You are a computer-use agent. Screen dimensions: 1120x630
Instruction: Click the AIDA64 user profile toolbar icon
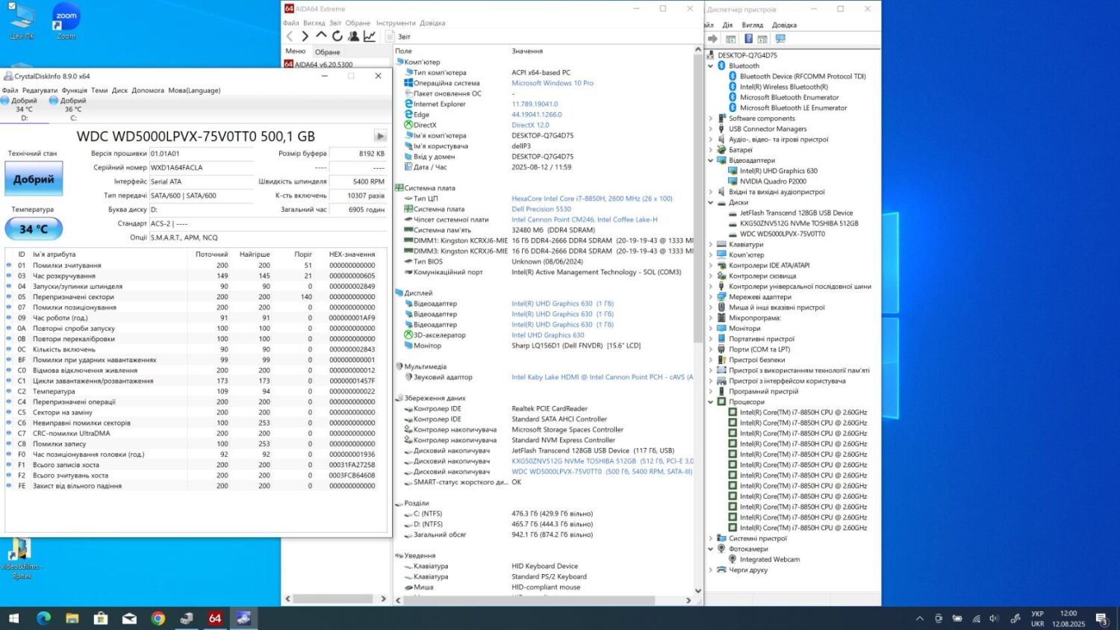(353, 36)
